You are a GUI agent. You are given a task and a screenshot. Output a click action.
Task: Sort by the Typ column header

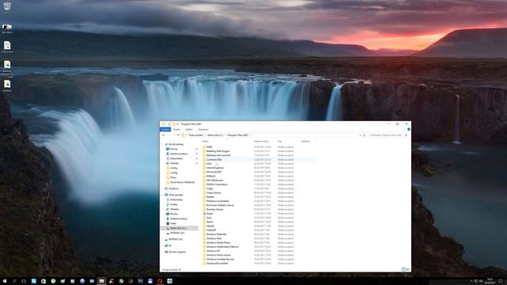click(x=280, y=142)
